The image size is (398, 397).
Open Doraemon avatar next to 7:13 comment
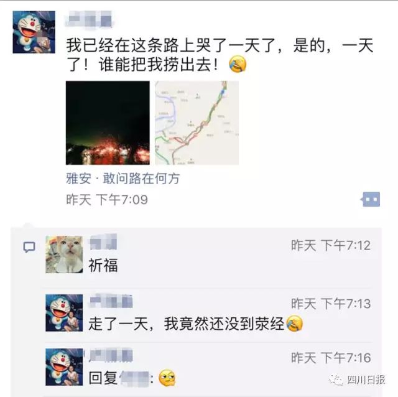click(x=64, y=312)
